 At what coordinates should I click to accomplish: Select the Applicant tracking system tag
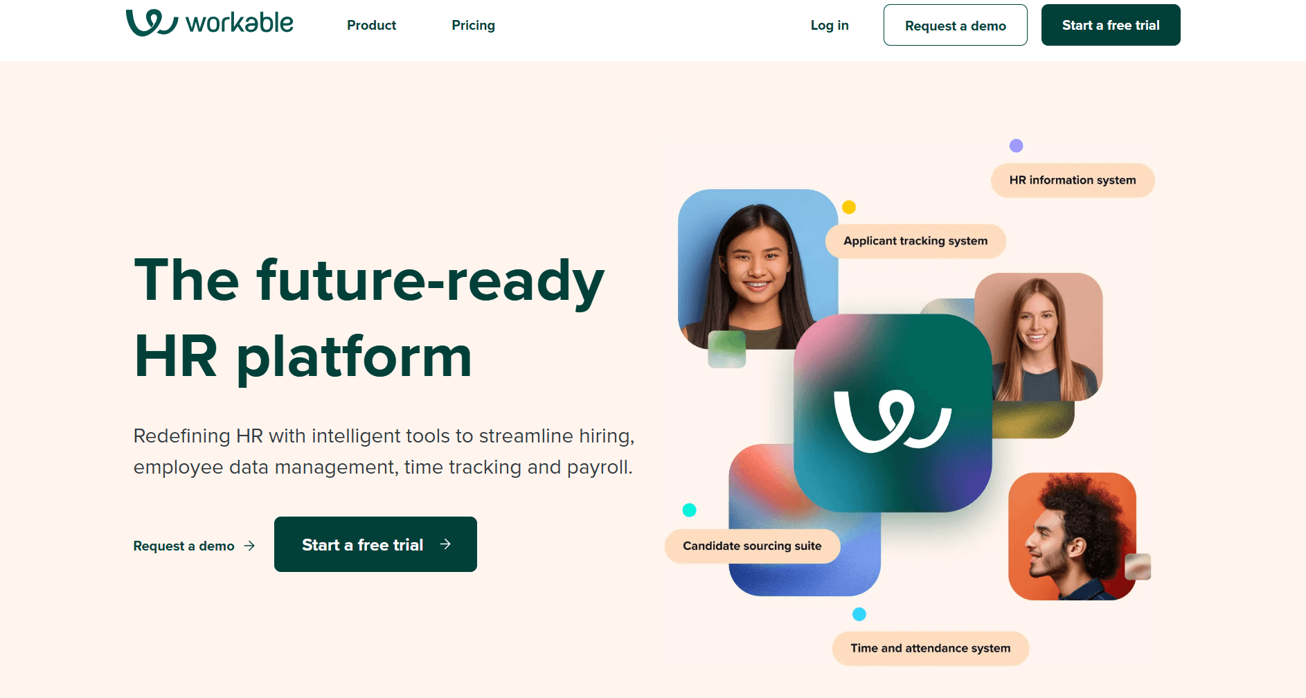coord(915,241)
